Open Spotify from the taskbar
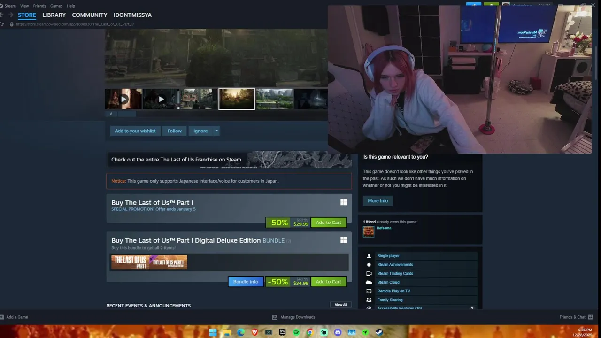Image resolution: width=601 pixels, height=338 pixels. [296, 332]
